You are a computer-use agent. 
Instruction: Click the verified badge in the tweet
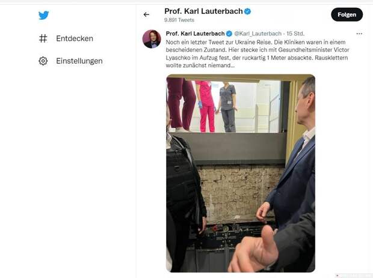point(229,34)
